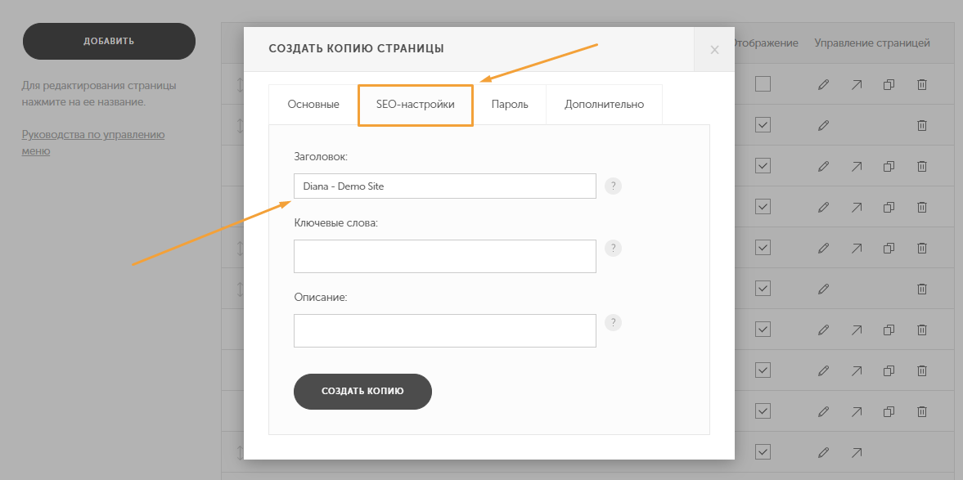Select the highlighted SEO-настройки tab
The height and width of the screenshot is (480, 963).
tap(415, 105)
